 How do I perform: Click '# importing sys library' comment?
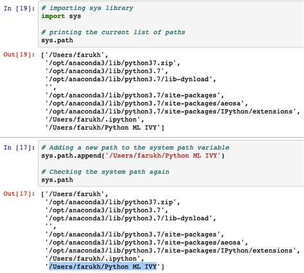87,8
